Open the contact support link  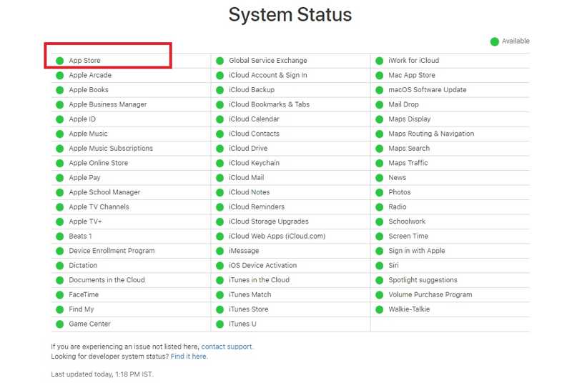227,347
